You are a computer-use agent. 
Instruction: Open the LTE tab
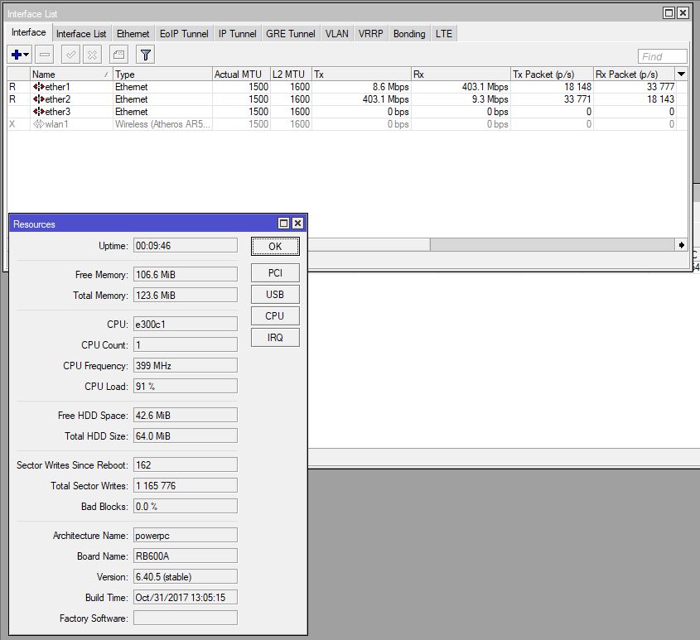click(x=444, y=34)
